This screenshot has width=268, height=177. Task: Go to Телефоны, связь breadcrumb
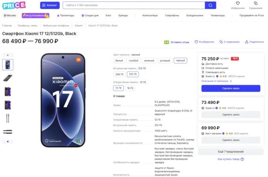point(27,26)
